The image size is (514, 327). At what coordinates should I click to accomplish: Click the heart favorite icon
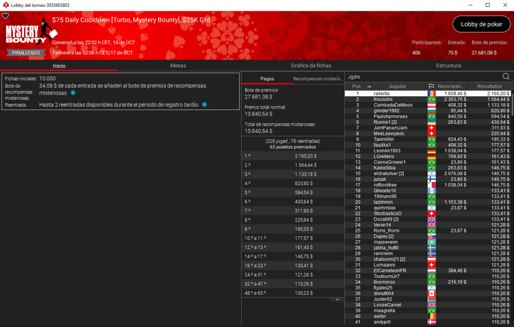[x=5, y=16]
